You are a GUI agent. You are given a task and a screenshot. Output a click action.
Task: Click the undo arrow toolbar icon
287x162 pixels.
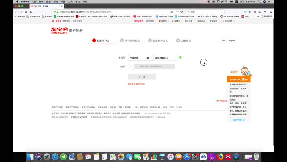pyautogui.click(x=265, y=12)
